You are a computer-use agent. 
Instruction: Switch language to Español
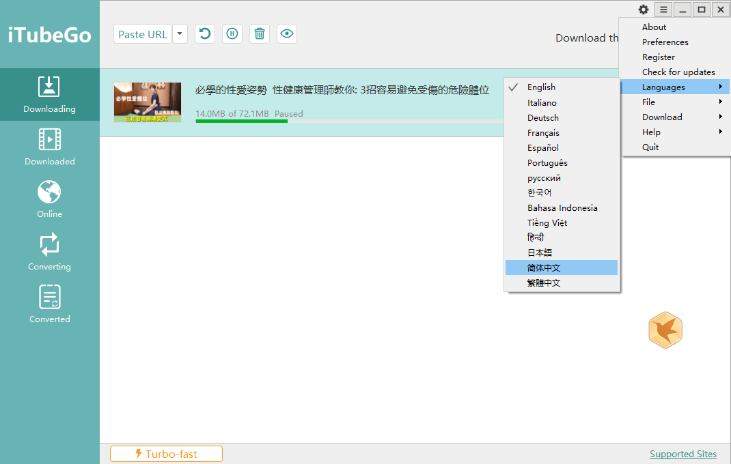click(x=562, y=147)
